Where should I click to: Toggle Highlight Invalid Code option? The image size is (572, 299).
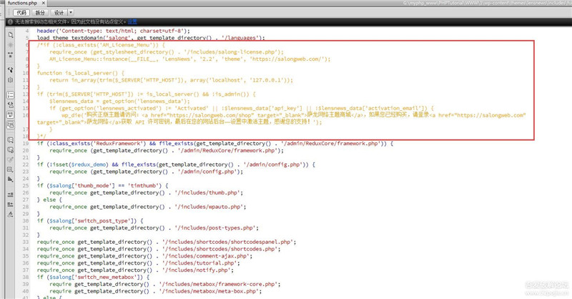[x=11, y=104]
